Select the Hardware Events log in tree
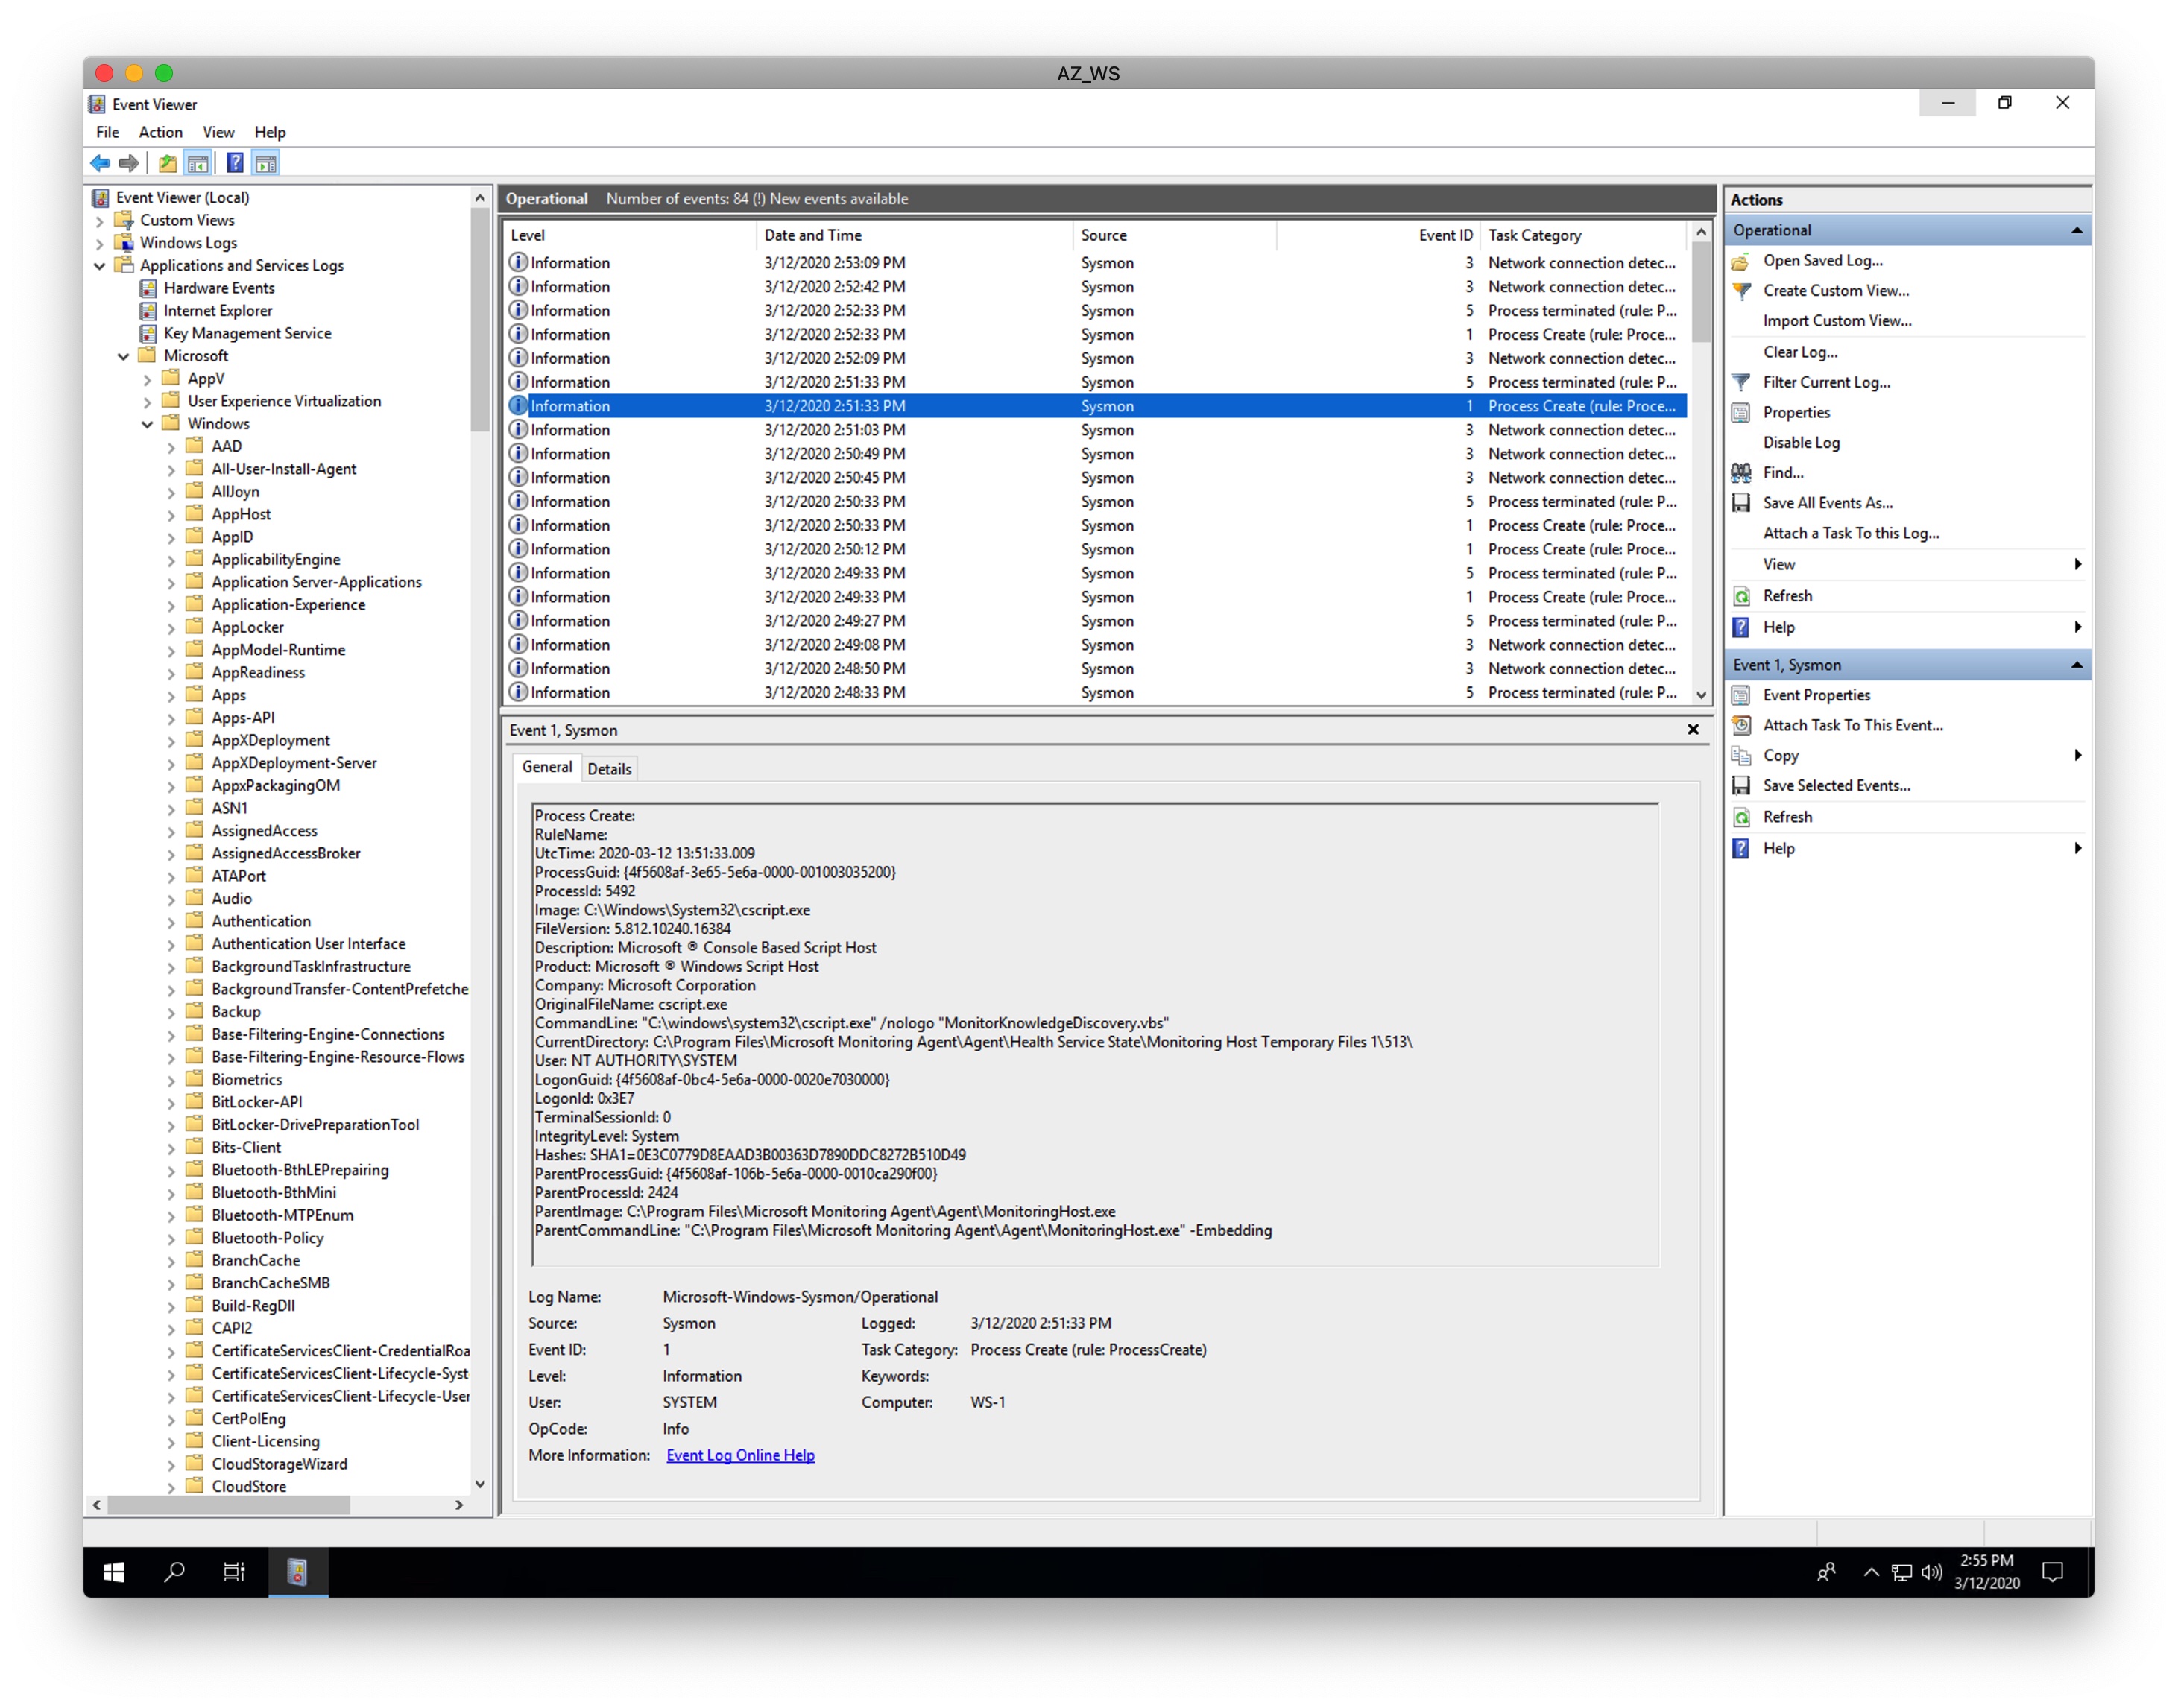Viewport: 2178px width, 1708px height. point(219,288)
